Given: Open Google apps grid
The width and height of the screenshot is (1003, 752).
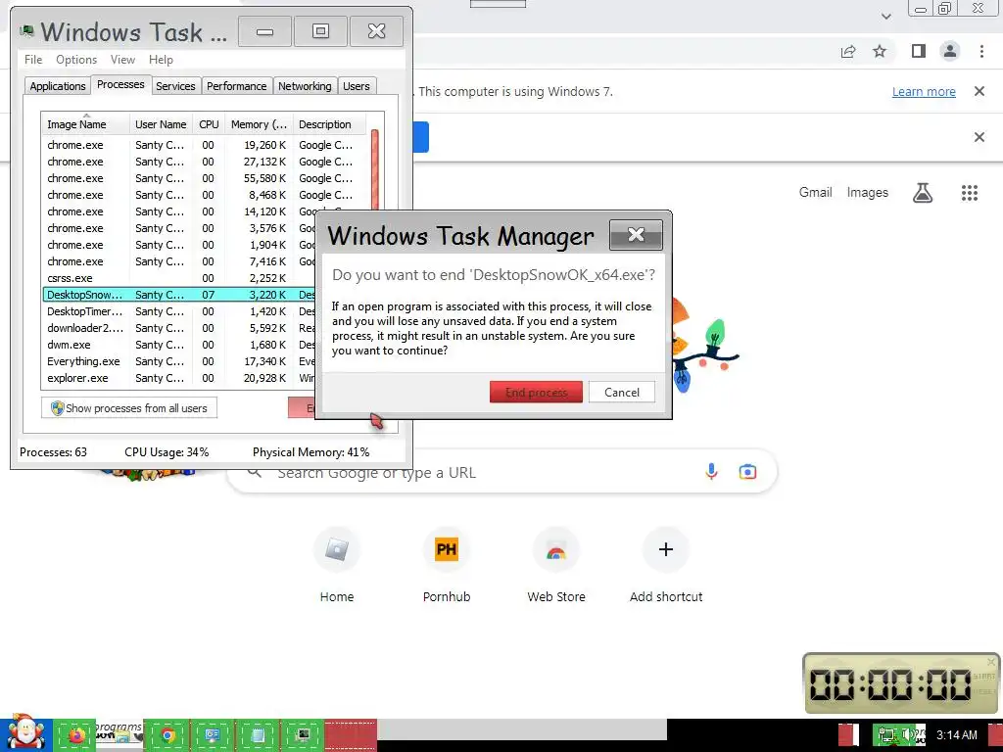Looking at the screenshot, I should pyautogui.click(x=970, y=193).
